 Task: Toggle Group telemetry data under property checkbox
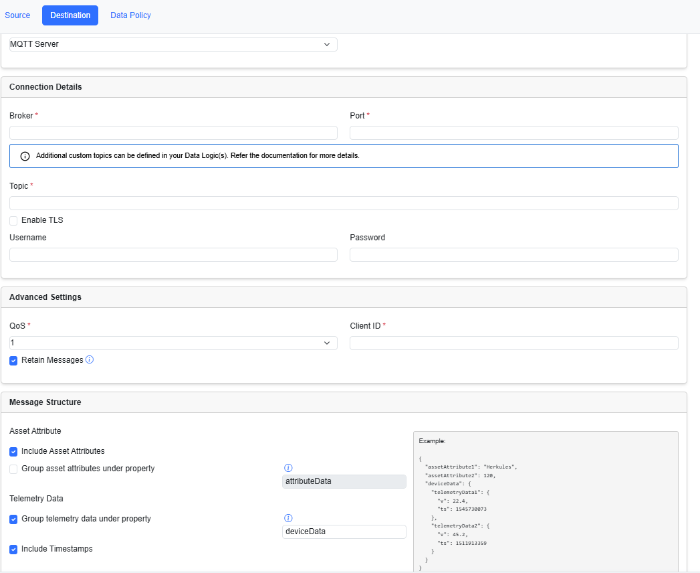point(13,519)
